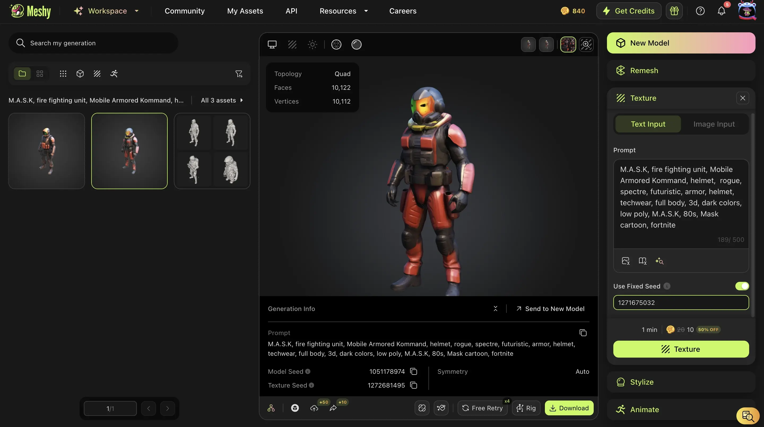
Task: Disable the Use Fixed Seed toggle
Action: (741, 286)
